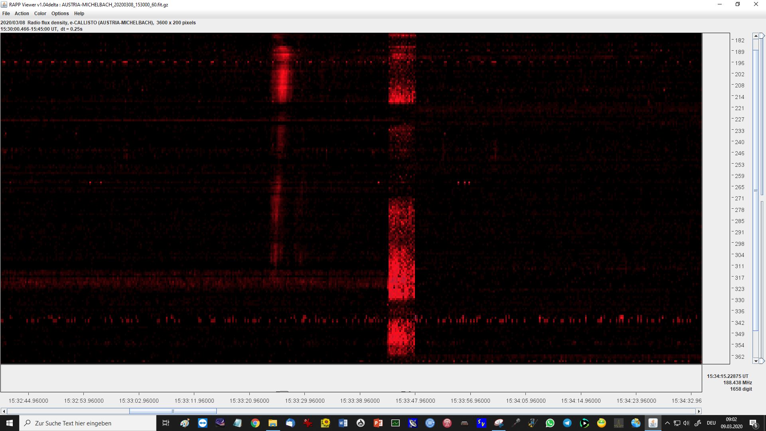Click the Windows Start button
The image size is (766, 431).
(10, 423)
